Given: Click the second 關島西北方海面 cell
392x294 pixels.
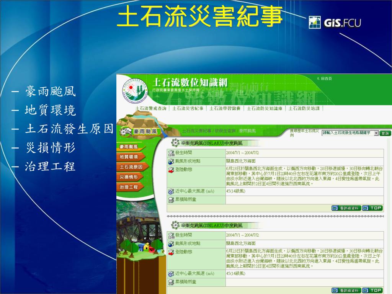Looking at the screenshot, I should (x=241, y=243).
